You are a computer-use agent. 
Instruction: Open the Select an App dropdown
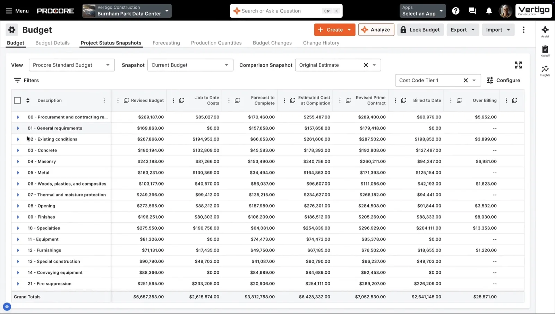click(x=422, y=11)
